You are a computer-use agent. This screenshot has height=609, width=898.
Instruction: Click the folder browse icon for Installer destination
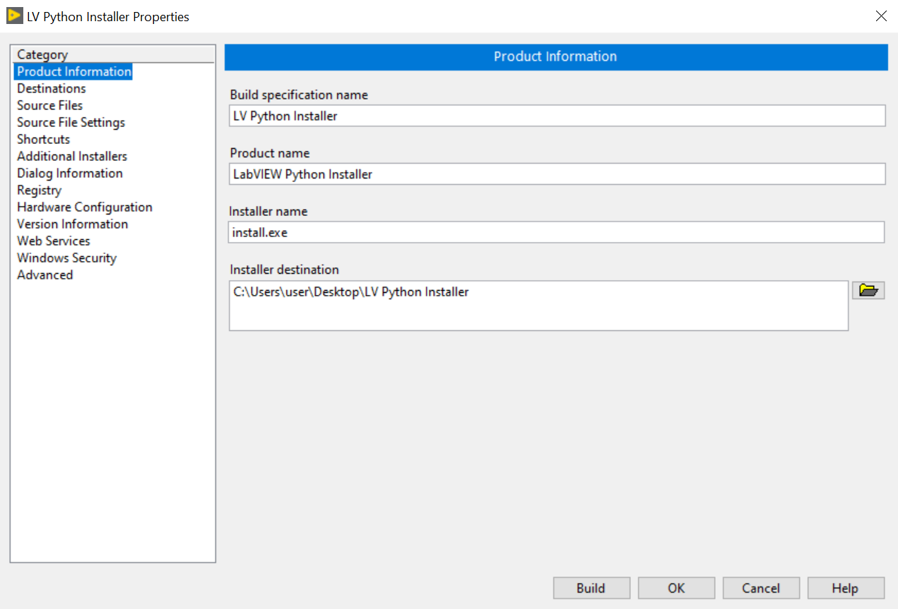coord(868,290)
